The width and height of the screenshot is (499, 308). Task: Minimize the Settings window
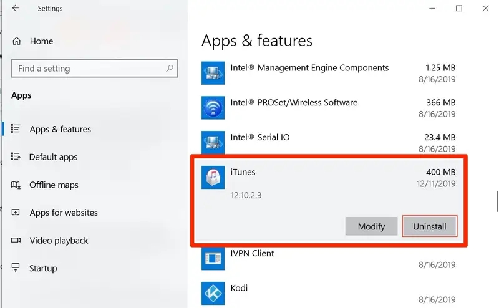point(432,8)
